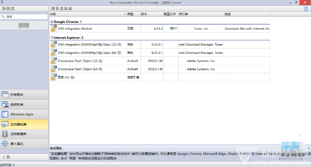Sort by the 类型 column header
Viewport: 312px width, 167px height.
point(133,14)
